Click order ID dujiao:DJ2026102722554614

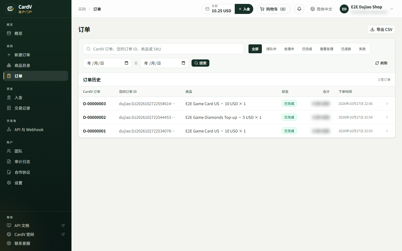point(147,103)
